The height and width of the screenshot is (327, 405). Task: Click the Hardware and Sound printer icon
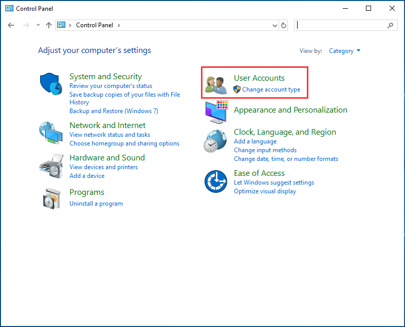pyautogui.click(x=51, y=166)
